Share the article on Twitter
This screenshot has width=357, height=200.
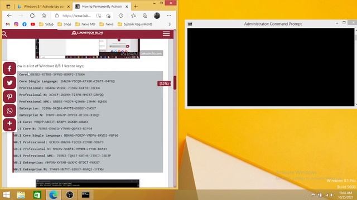click(x=9, y=83)
